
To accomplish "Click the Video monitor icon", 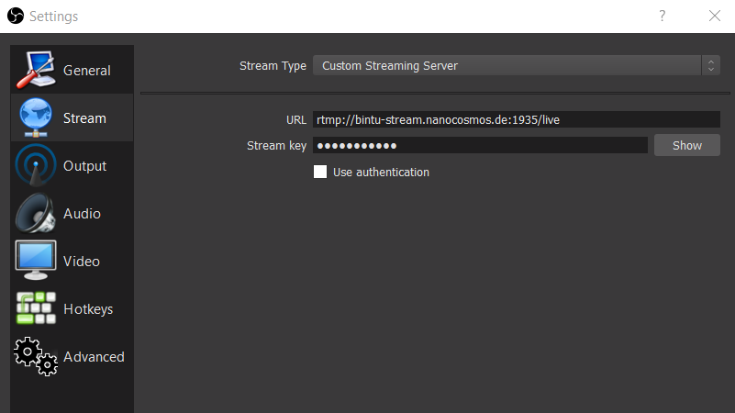I will tap(36, 261).
